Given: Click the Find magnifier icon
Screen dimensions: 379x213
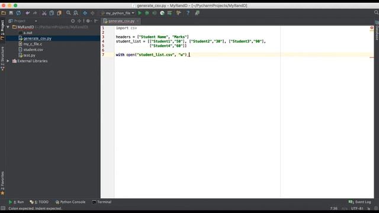Looking at the screenshot, I should (x=69, y=13).
